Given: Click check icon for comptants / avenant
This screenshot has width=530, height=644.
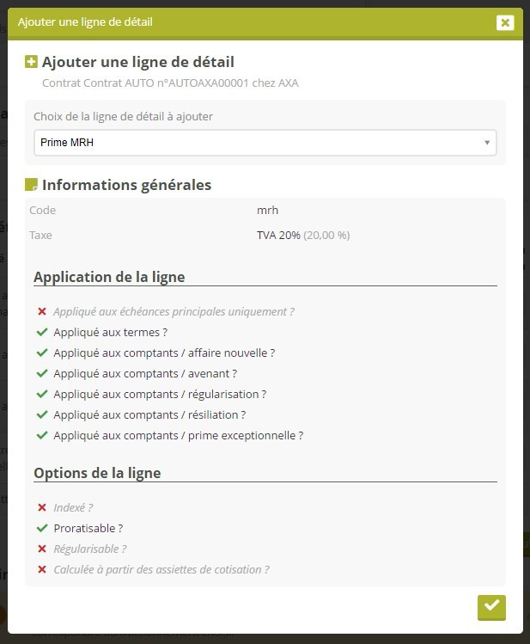Looking at the screenshot, I should tap(42, 374).
